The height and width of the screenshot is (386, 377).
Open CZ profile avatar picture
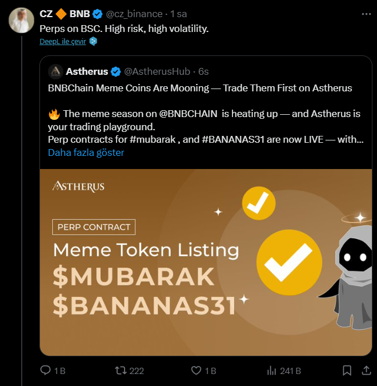21,21
